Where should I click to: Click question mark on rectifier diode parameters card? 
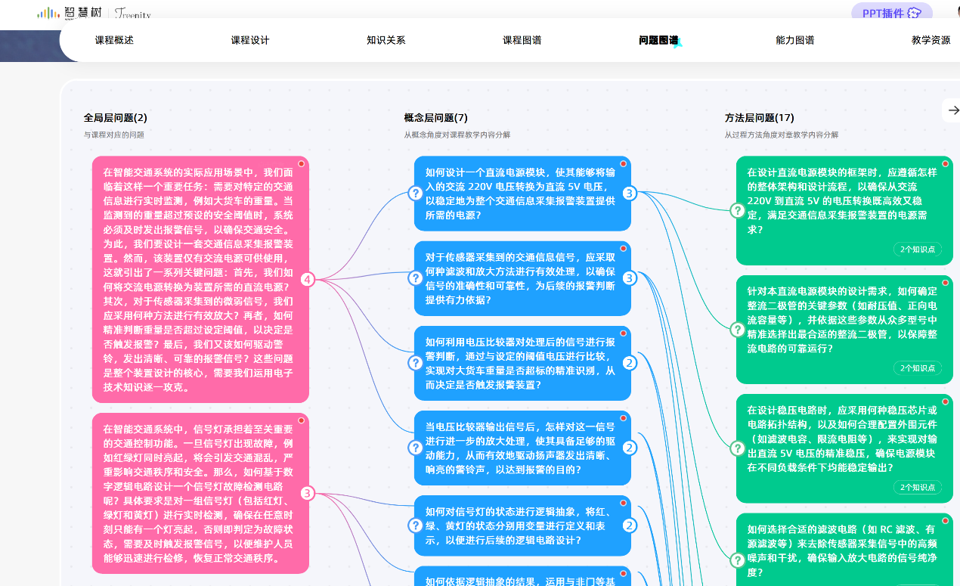(738, 330)
